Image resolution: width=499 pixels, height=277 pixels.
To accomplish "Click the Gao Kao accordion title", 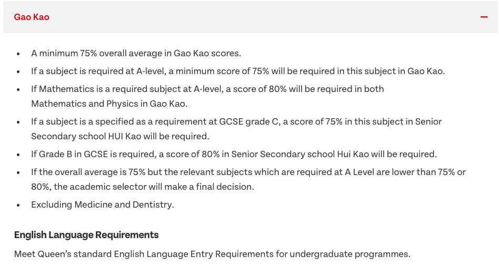I will point(32,17).
